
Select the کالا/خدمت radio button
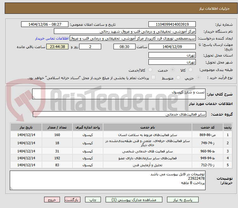pos(150,70)
